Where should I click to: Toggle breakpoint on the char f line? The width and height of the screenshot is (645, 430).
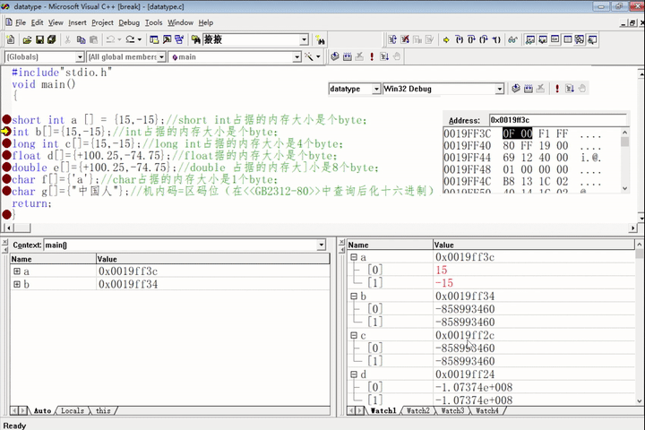coord(6,179)
